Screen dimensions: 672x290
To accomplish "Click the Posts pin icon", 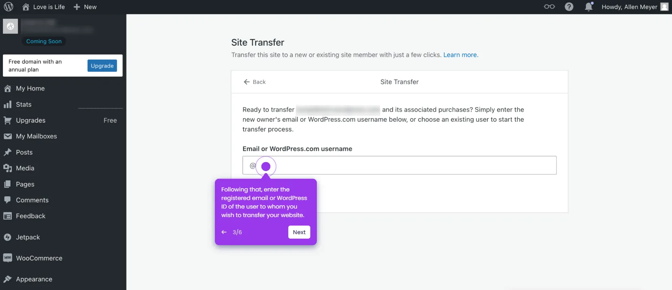I will point(7,152).
